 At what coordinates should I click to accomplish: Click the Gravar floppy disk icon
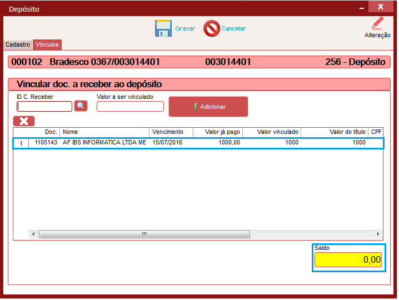click(163, 28)
